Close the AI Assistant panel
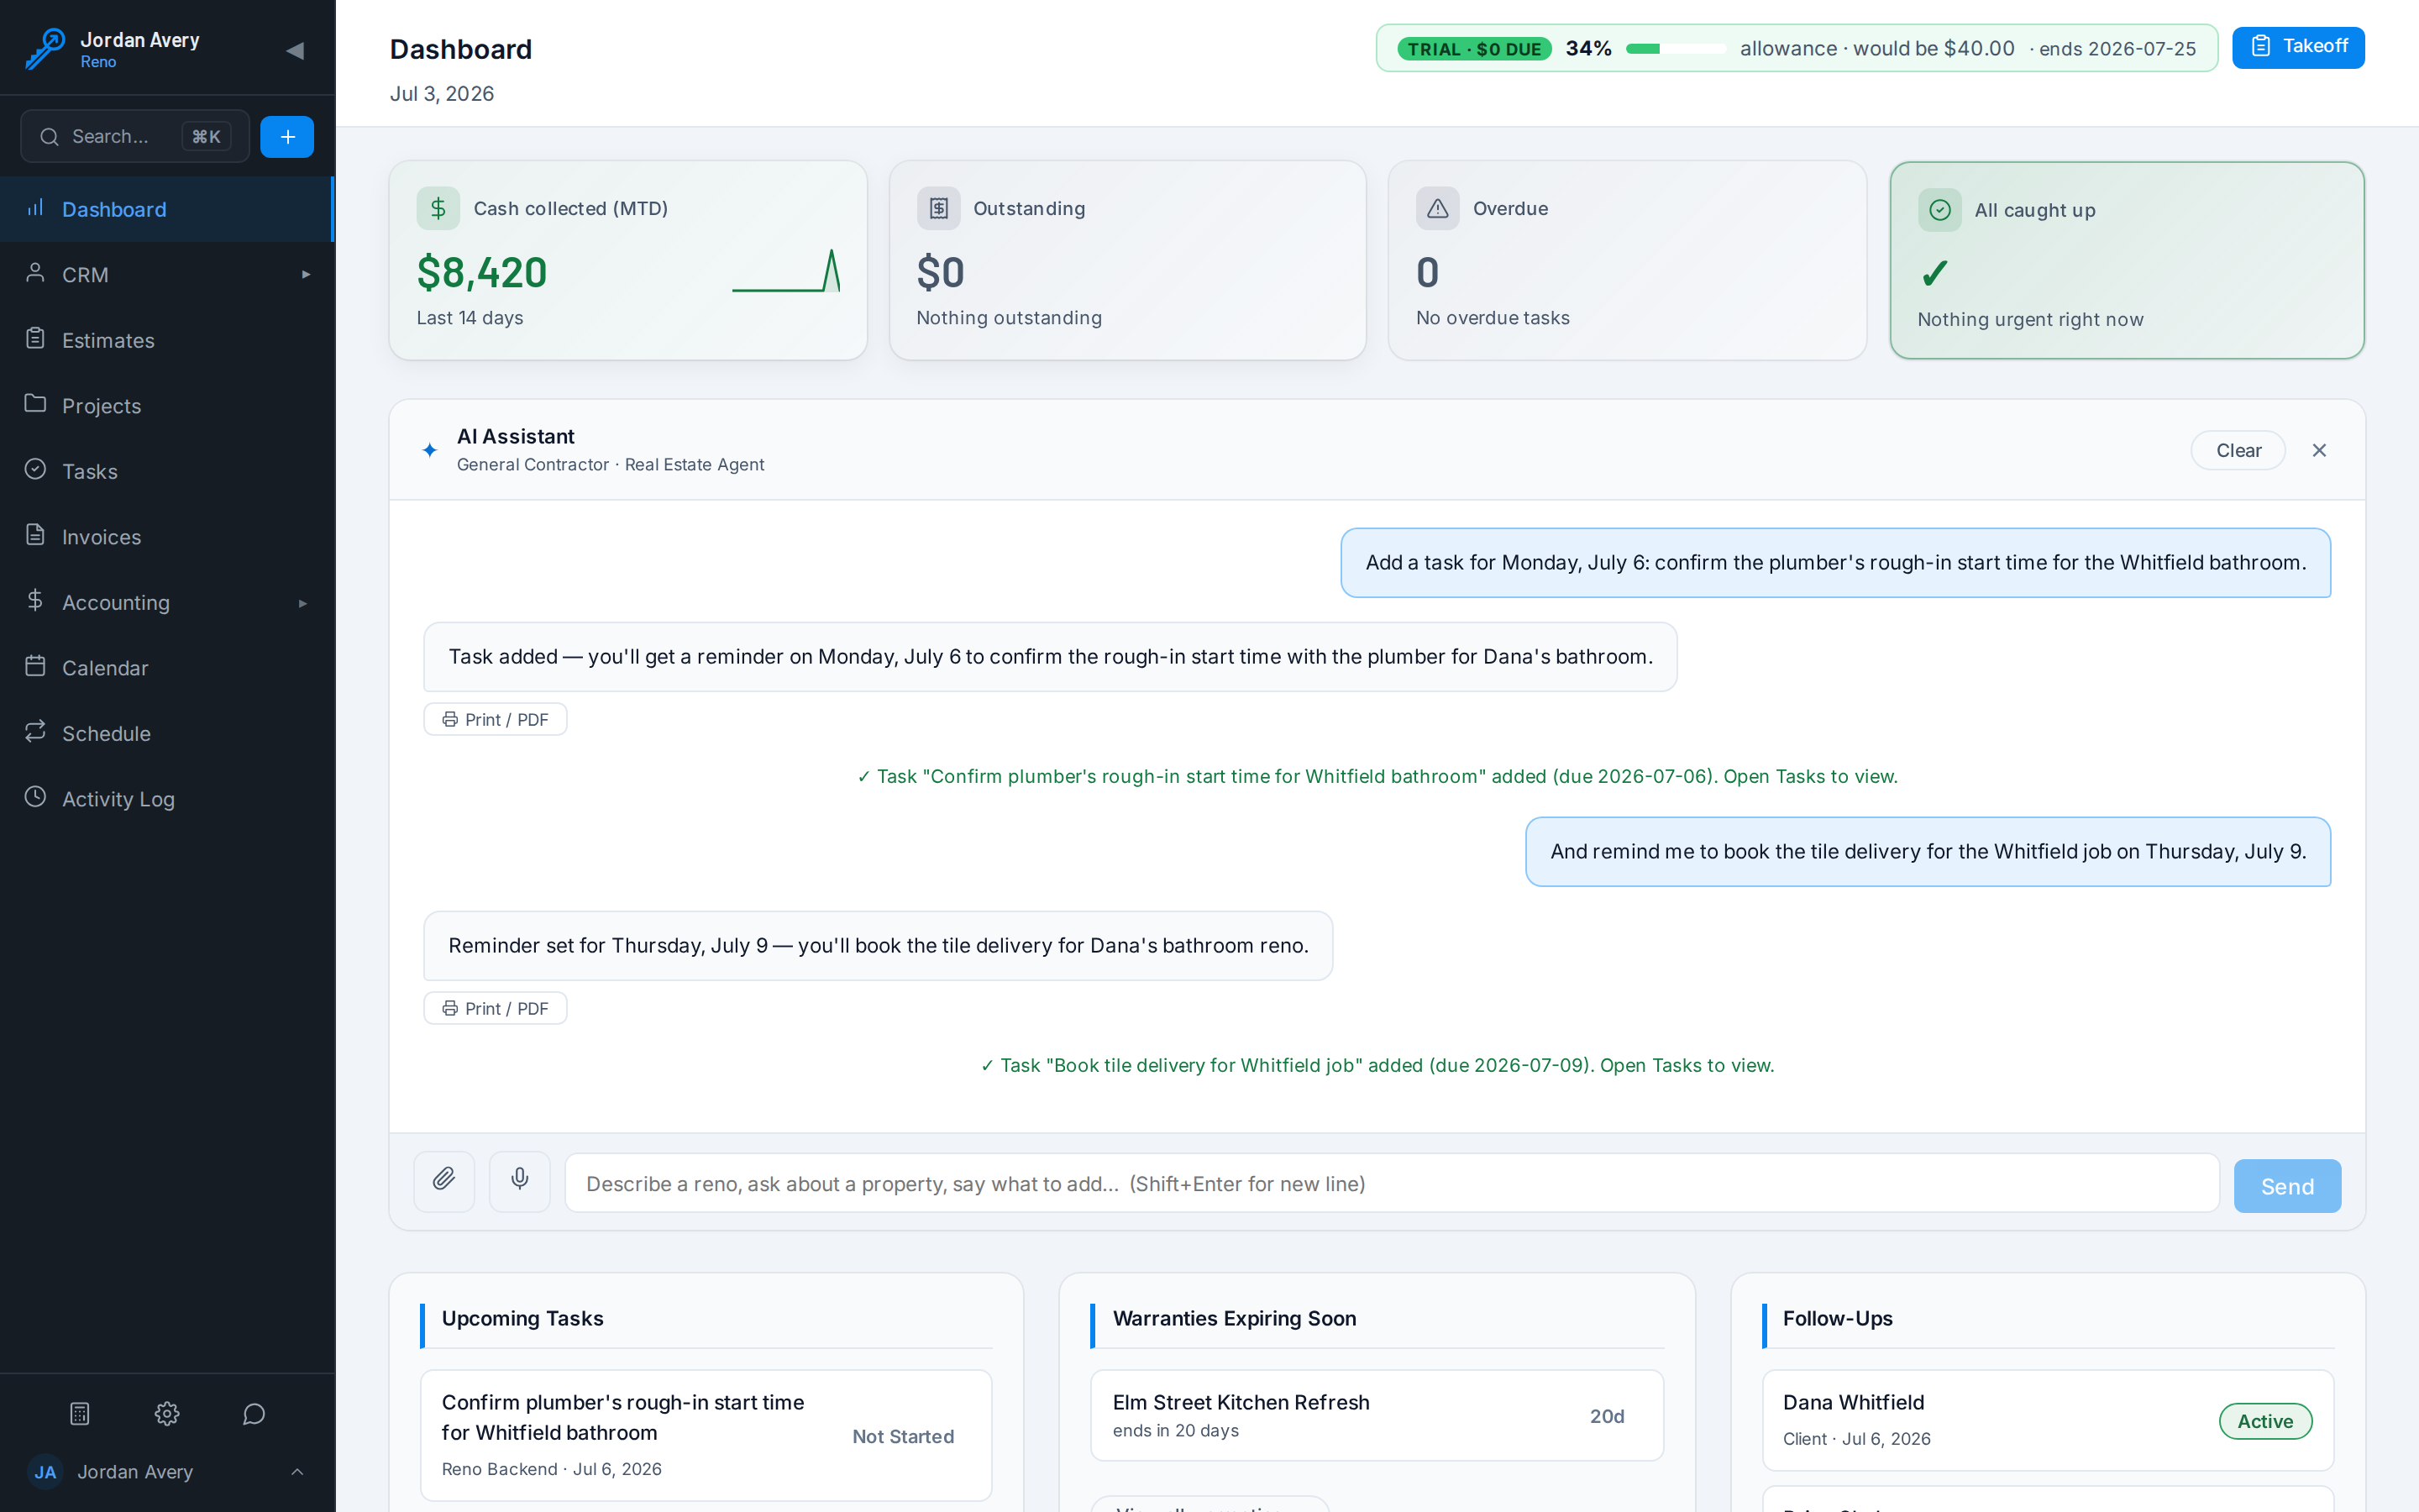The width and height of the screenshot is (2419, 1512). [x=2319, y=450]
